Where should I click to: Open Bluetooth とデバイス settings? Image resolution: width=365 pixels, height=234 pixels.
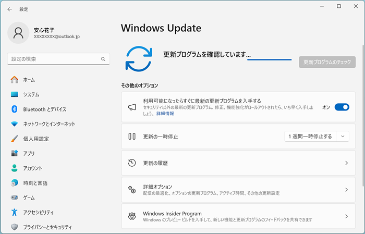[x=45, y=109]
